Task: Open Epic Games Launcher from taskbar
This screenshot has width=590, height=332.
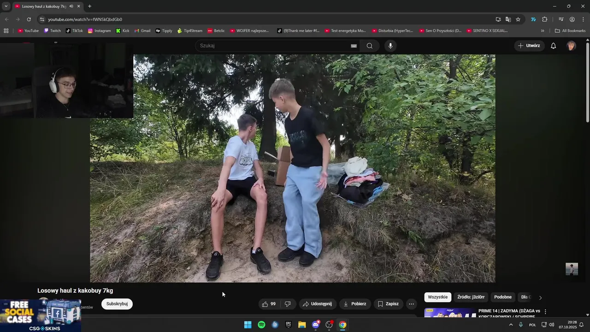Action: tap(289, 325)
